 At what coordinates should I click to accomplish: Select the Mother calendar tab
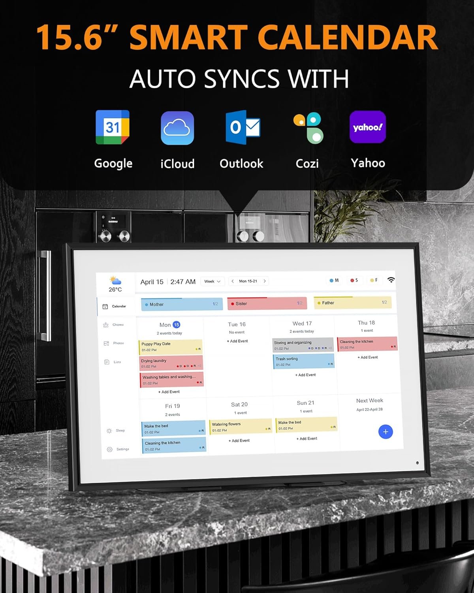tap(181, 304)
